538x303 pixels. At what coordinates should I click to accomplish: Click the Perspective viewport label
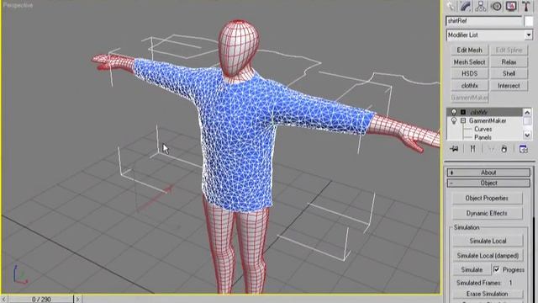point(18,5)
